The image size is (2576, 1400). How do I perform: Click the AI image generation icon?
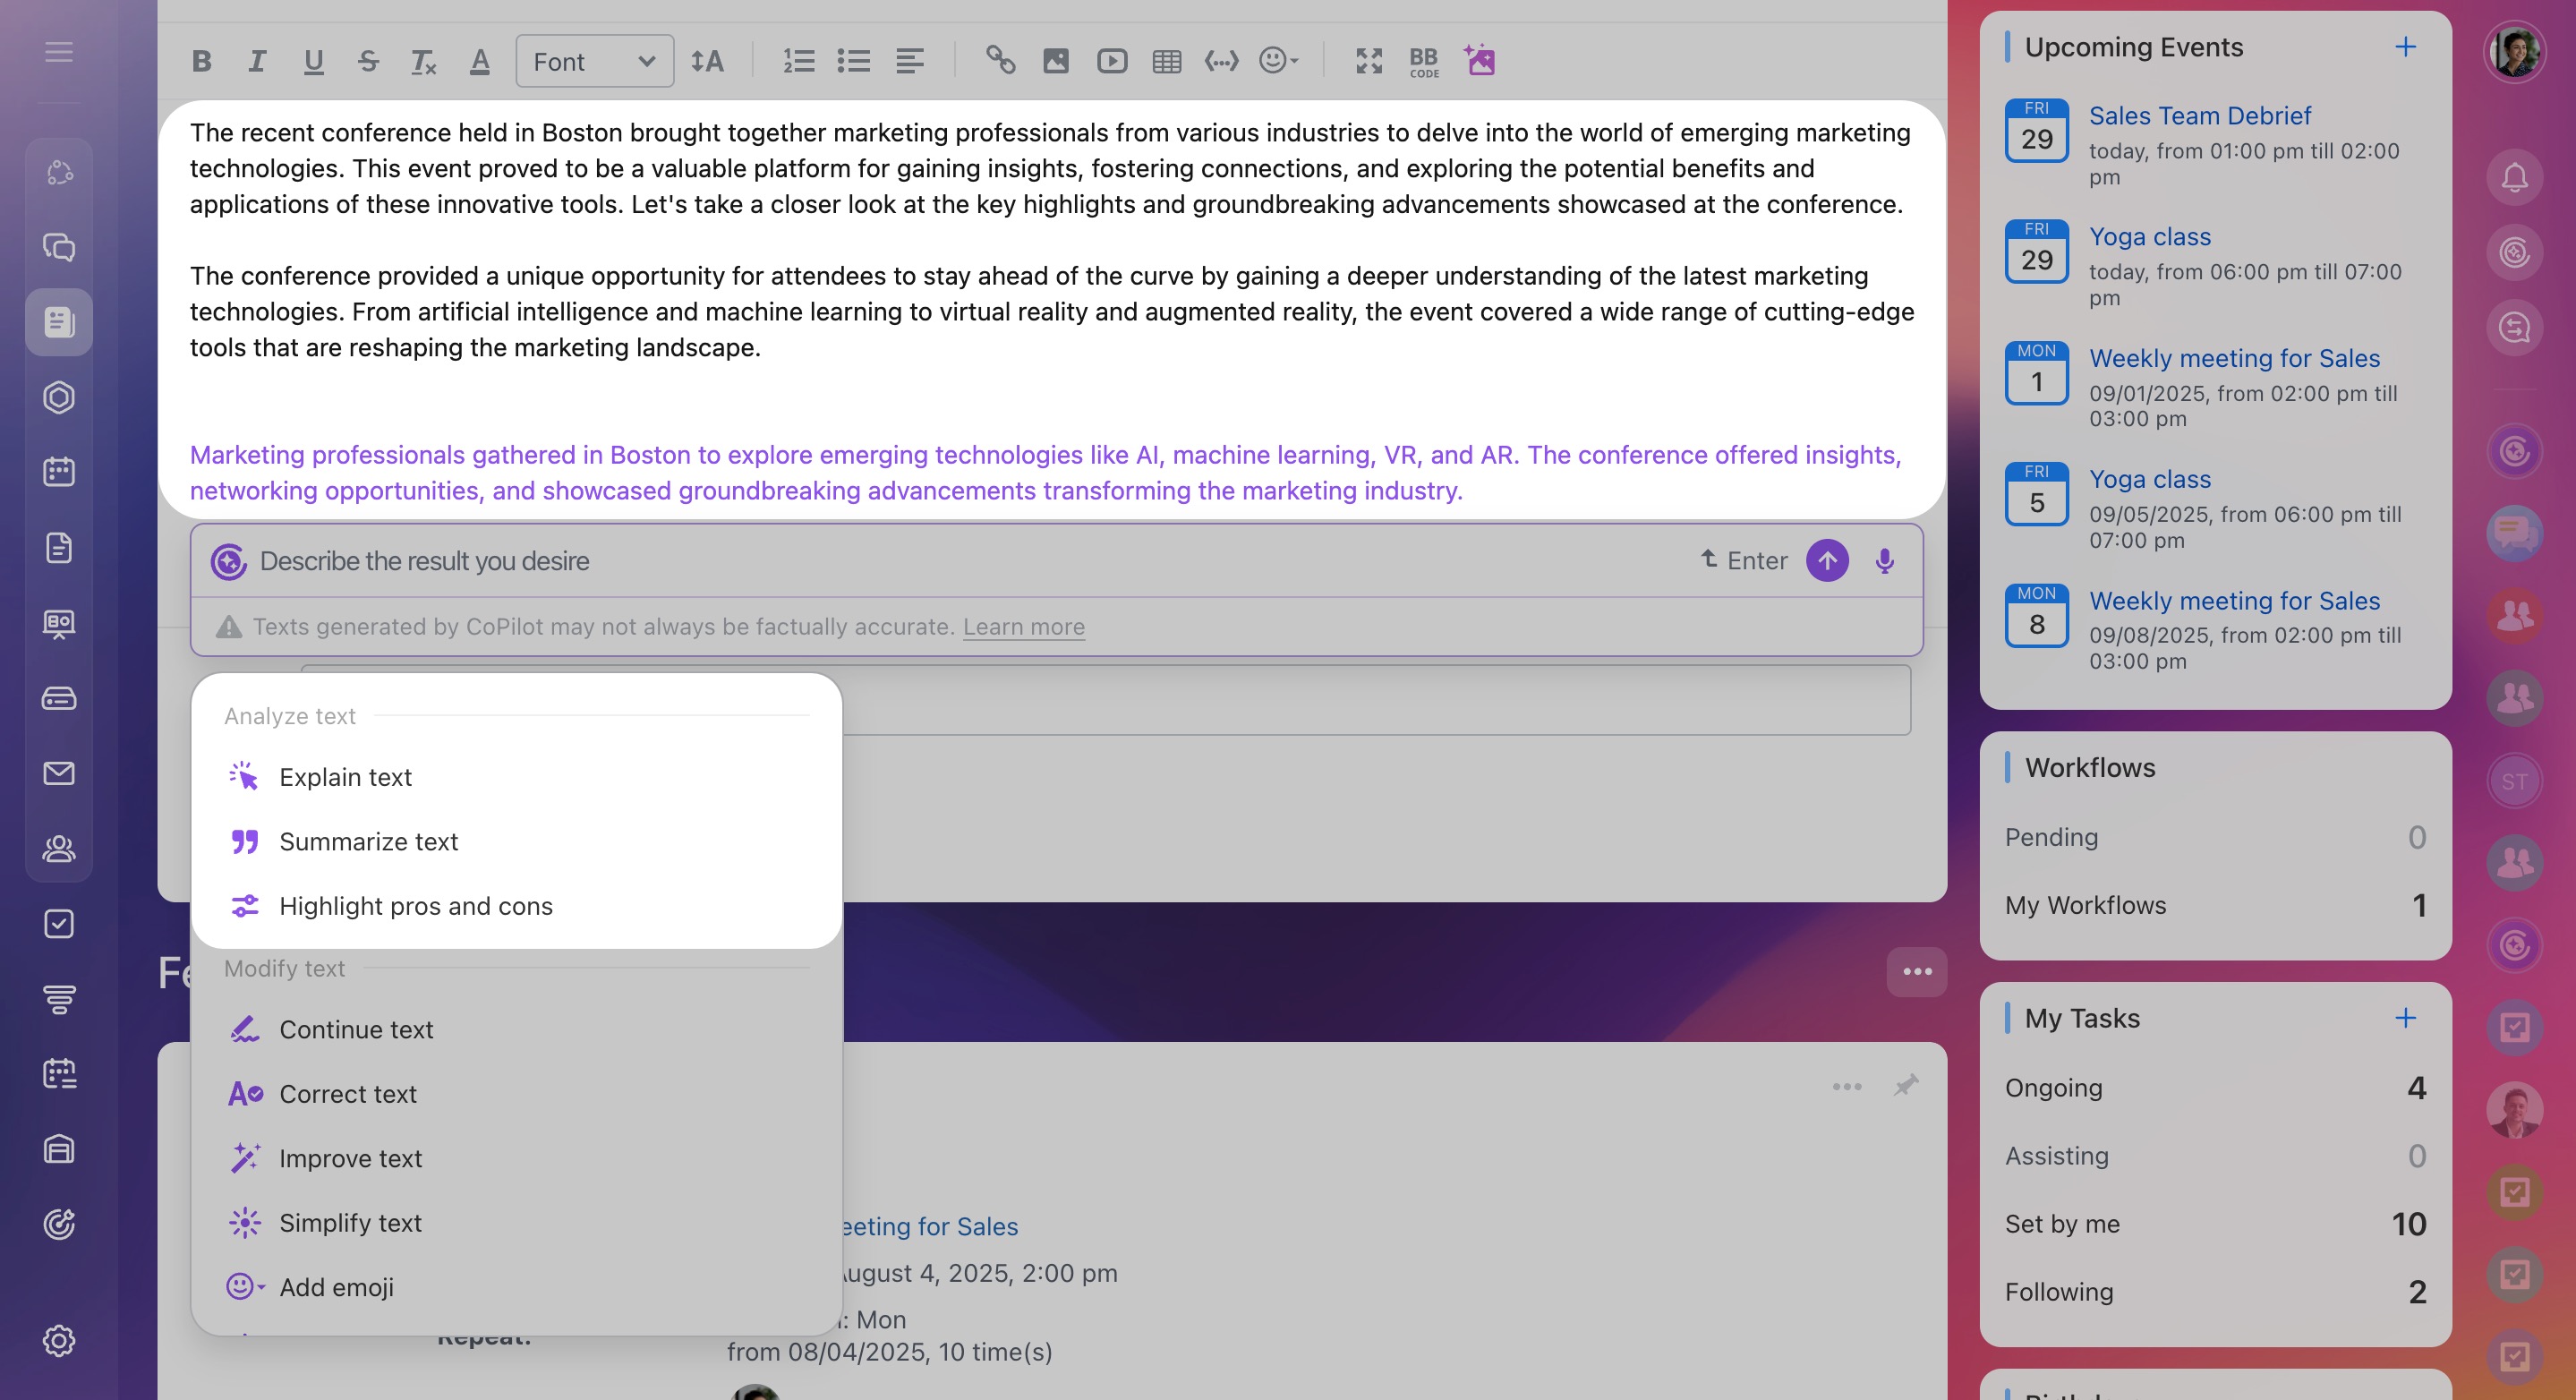(1479, 61)
